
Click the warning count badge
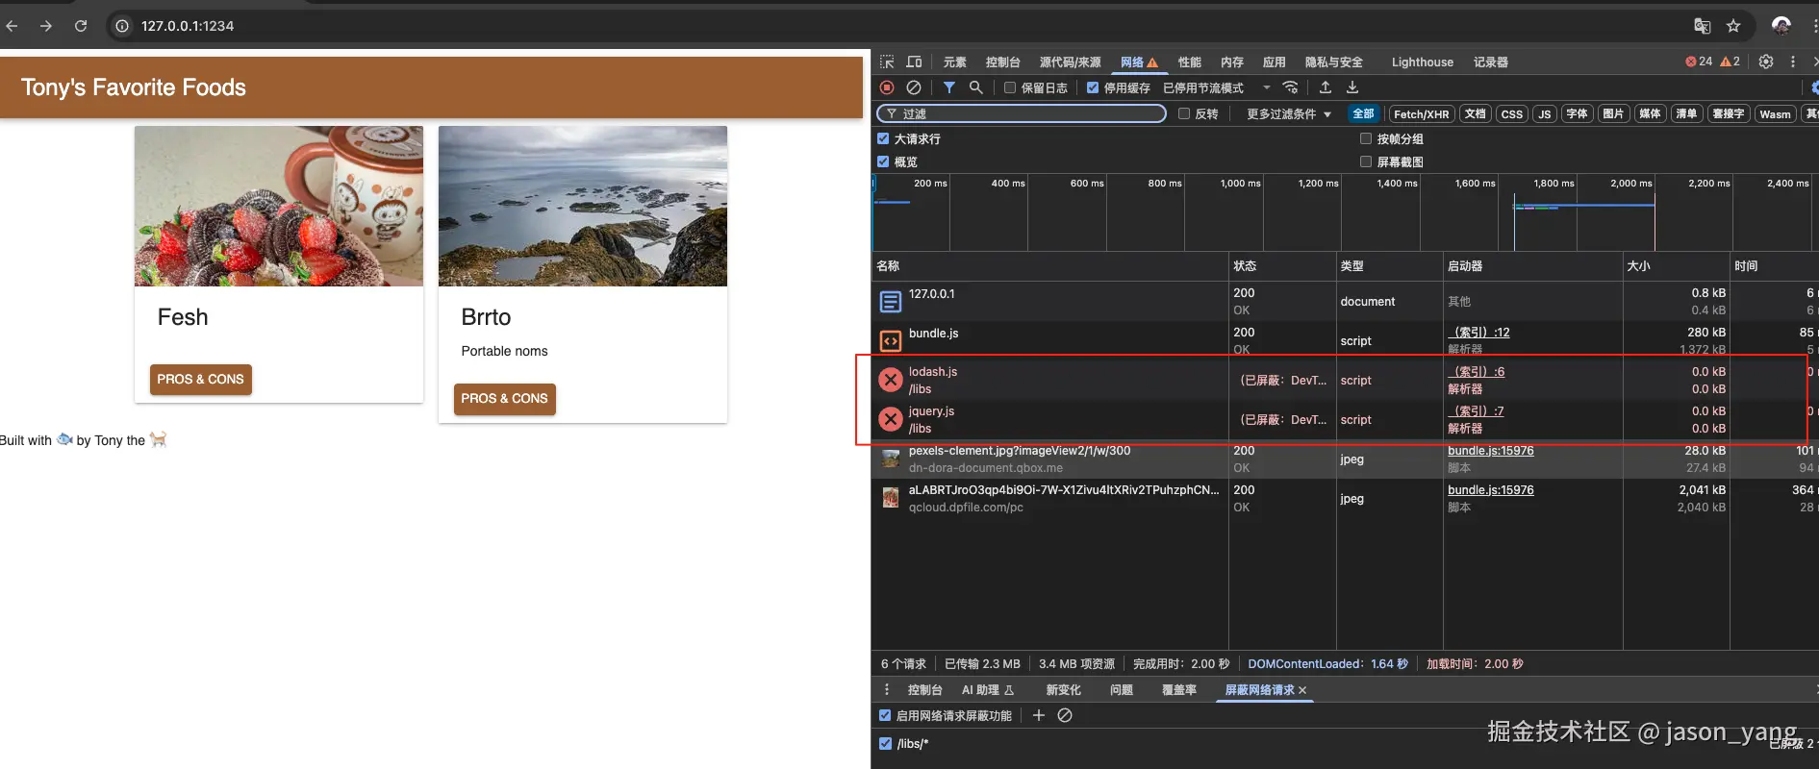(1731, 62)
